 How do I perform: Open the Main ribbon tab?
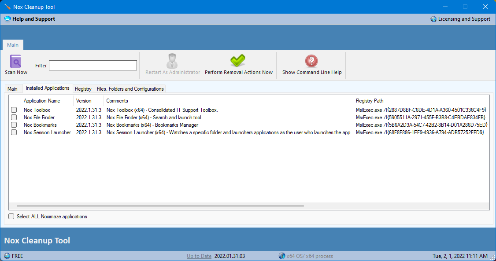click(x=13, y=45)
